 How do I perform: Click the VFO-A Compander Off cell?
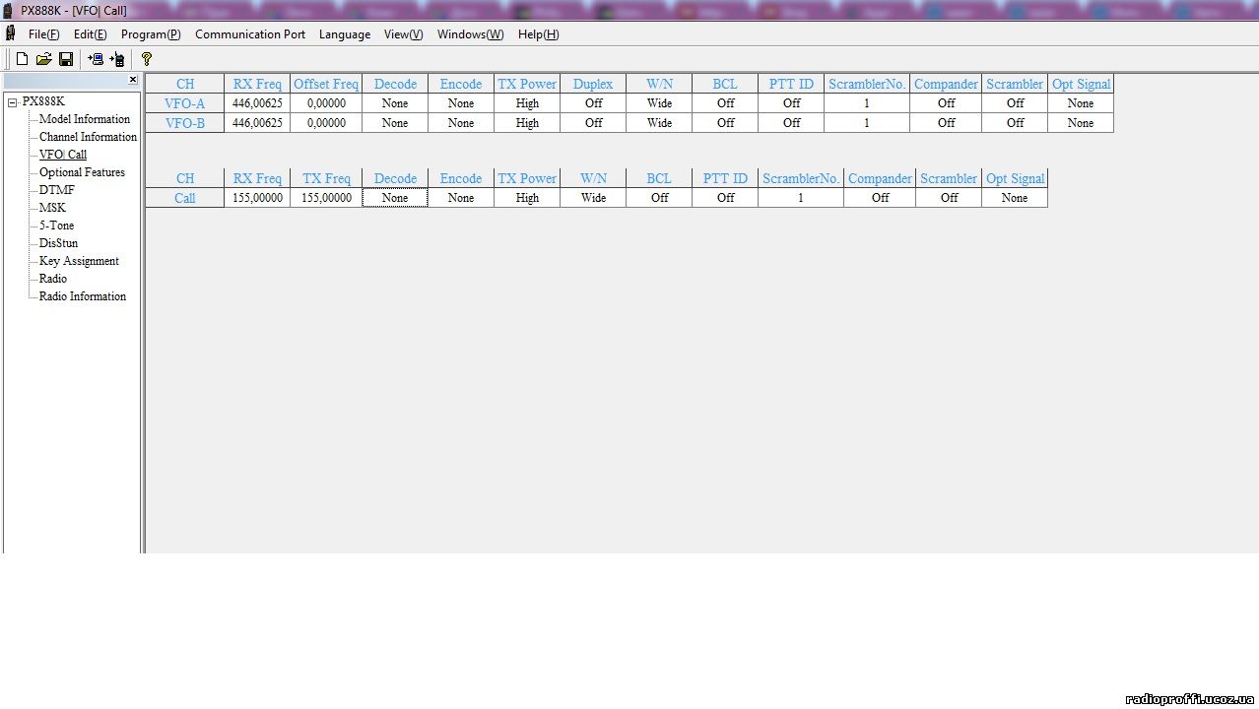tap(946, 103)
